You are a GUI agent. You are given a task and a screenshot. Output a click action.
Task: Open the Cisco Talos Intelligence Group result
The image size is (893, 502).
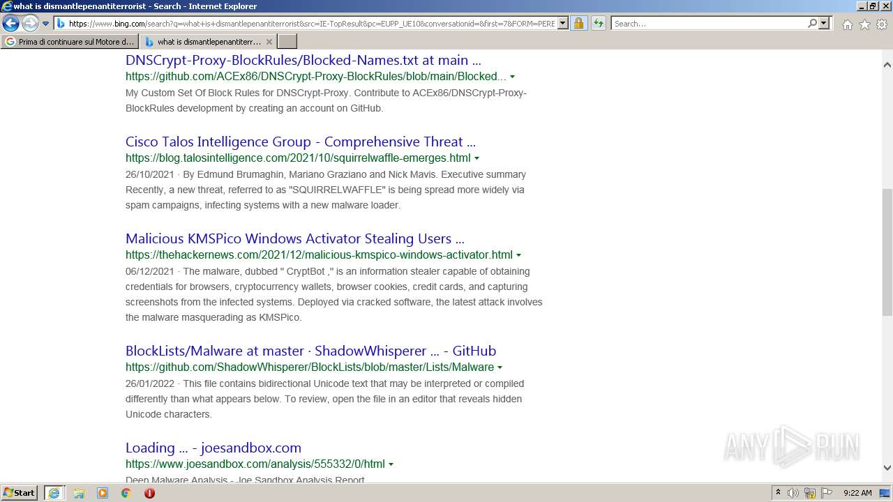coord(300,142)
